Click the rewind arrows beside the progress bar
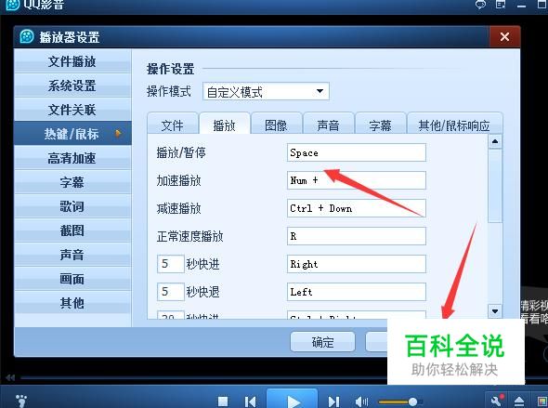The image size is (548, 408). [10, 377]
